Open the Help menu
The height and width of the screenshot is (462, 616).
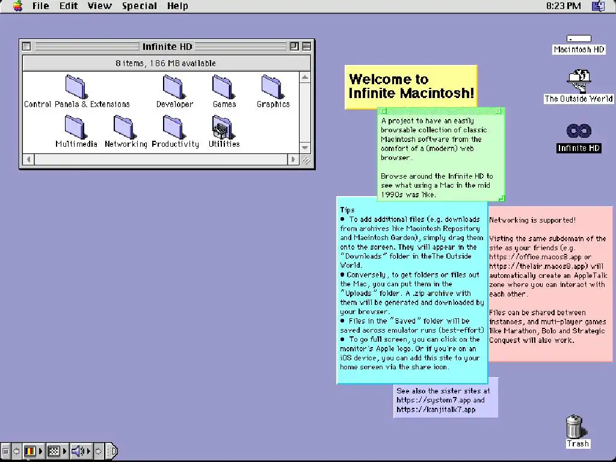177,6
